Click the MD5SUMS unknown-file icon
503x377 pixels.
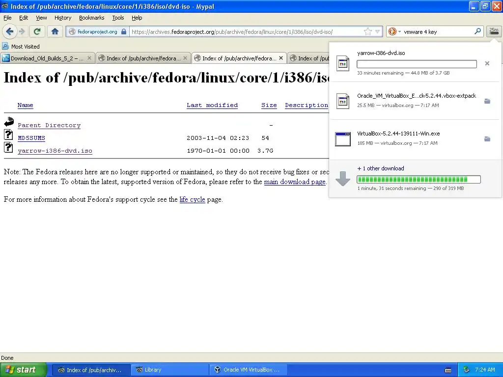pos(9,135)
